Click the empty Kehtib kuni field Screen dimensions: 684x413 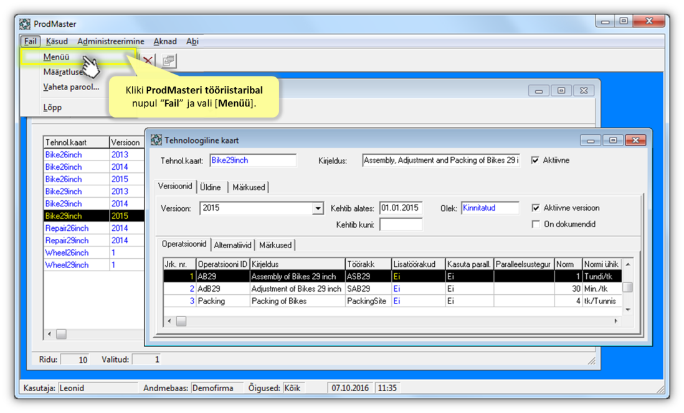pyautogui.click(x=401, y=225)
